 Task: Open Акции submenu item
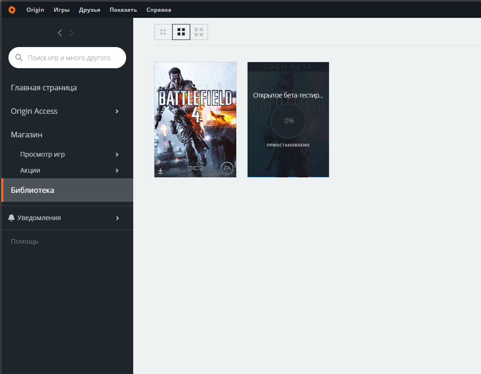pos(30,170)
